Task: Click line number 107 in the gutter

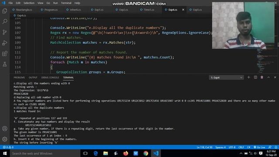Action: 17,33
